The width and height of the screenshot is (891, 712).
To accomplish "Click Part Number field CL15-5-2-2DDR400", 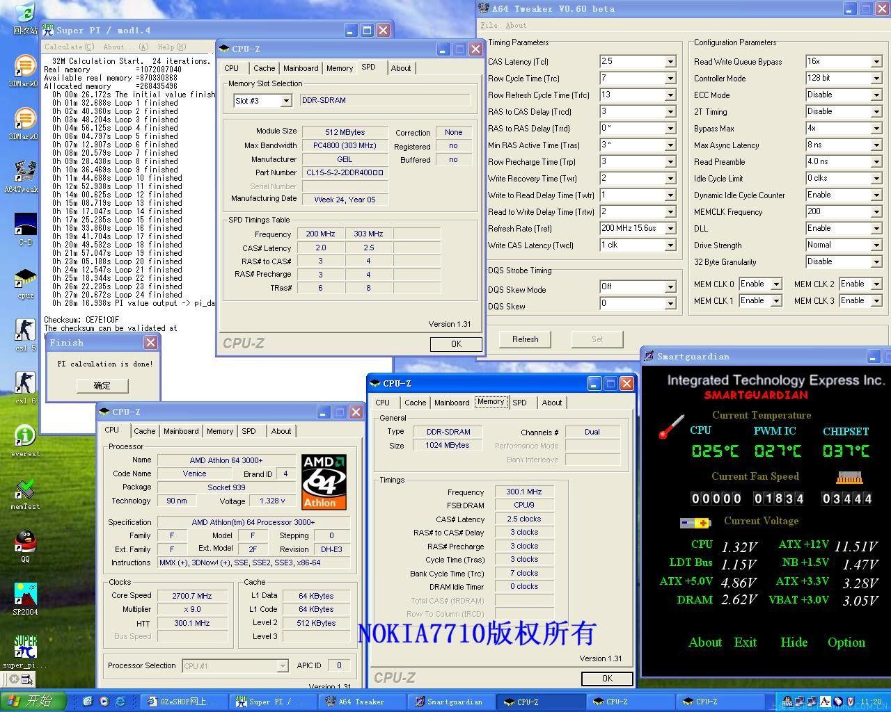I will pyautogui.click(x=345, y=172).
